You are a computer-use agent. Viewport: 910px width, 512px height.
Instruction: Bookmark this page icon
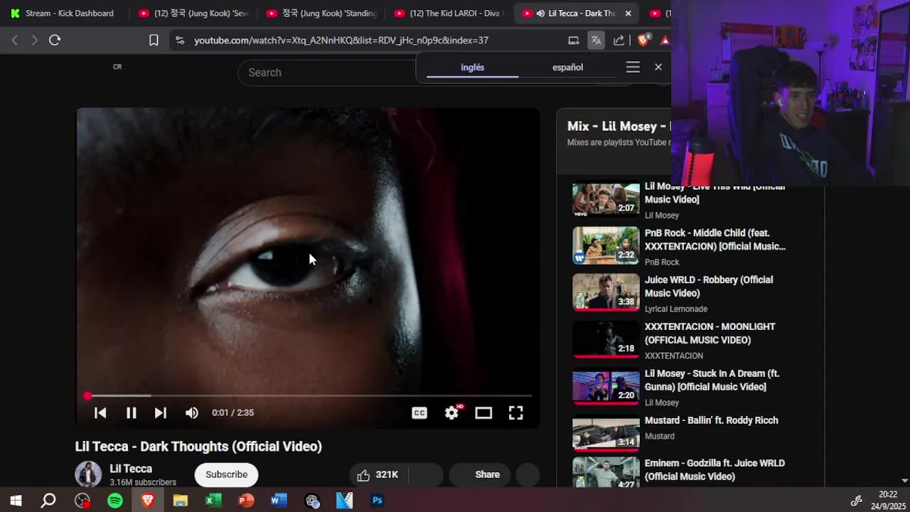click(x=154, y=40)
